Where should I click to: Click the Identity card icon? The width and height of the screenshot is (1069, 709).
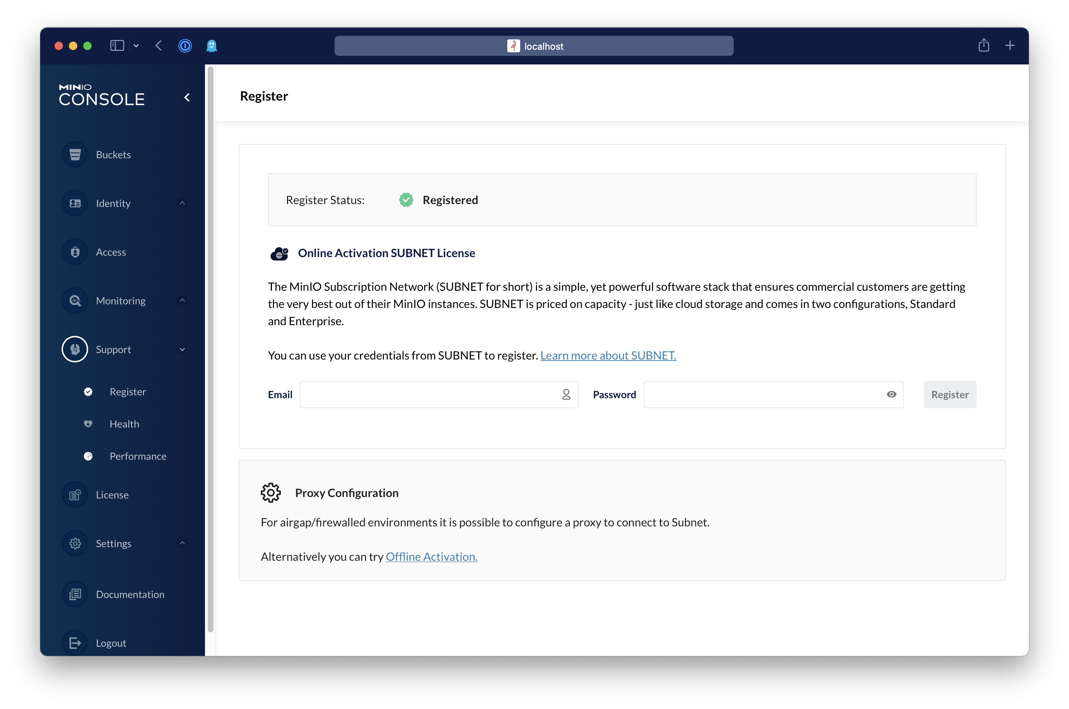(x=75, y=203)
